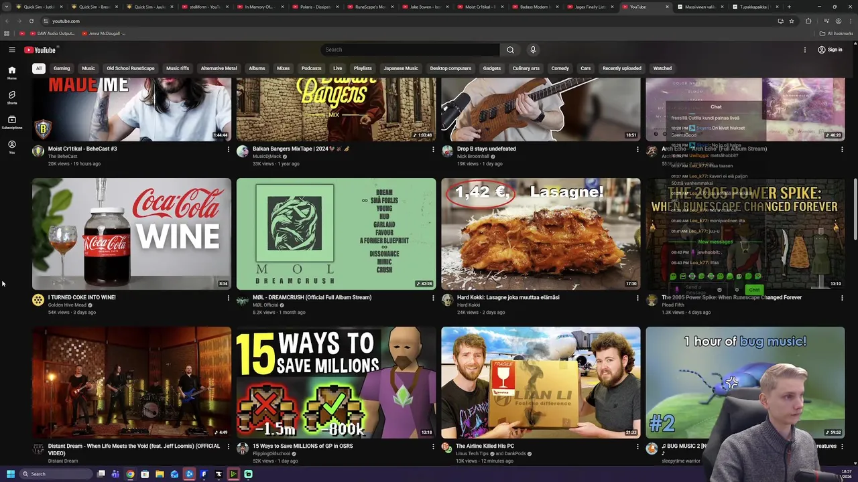The height and width of the screenshot is (482, 858).
Task: Open the YouTube hamburger guide menu
Action: pyautogui.click(x=12, y=50)
